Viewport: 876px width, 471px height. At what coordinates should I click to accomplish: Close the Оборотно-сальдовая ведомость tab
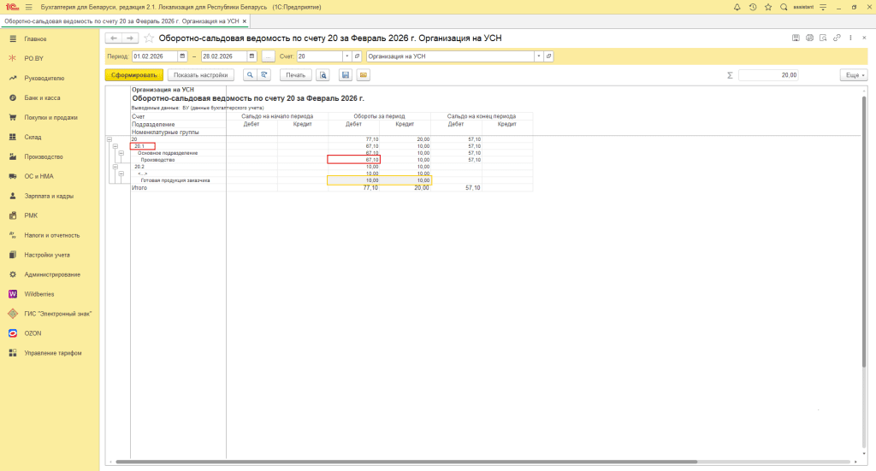245,21
